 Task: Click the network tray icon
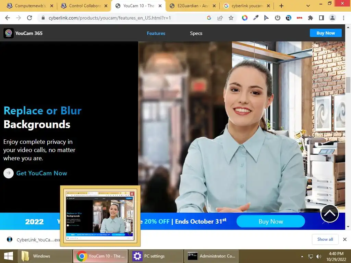tap(311, 256)
